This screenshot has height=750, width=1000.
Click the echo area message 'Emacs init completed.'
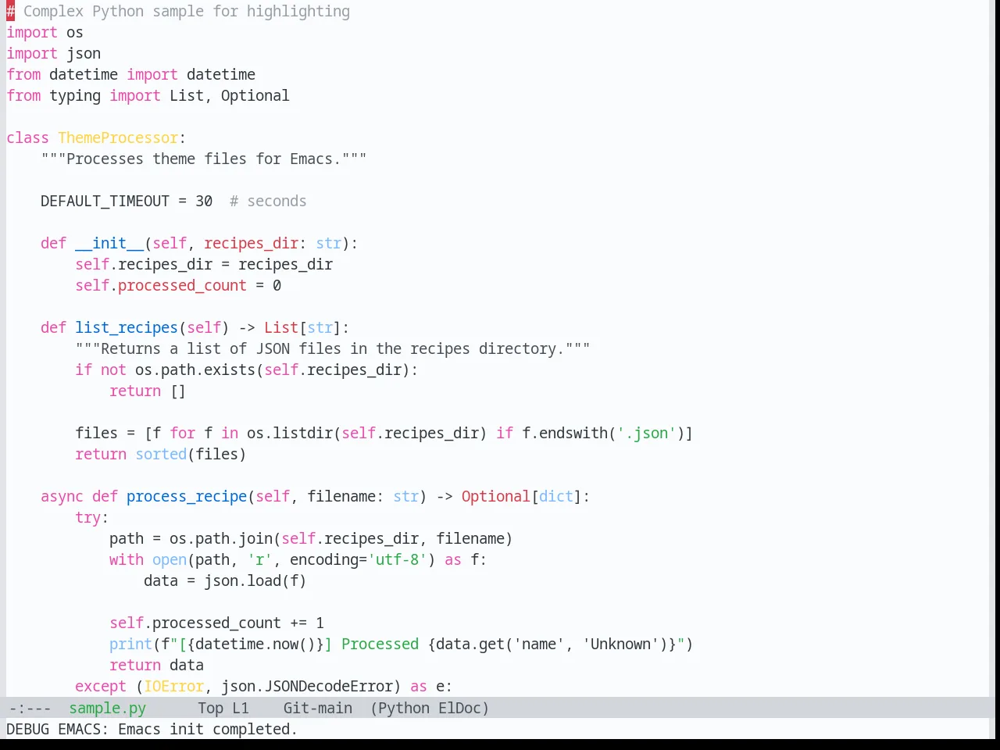(207, 729)
